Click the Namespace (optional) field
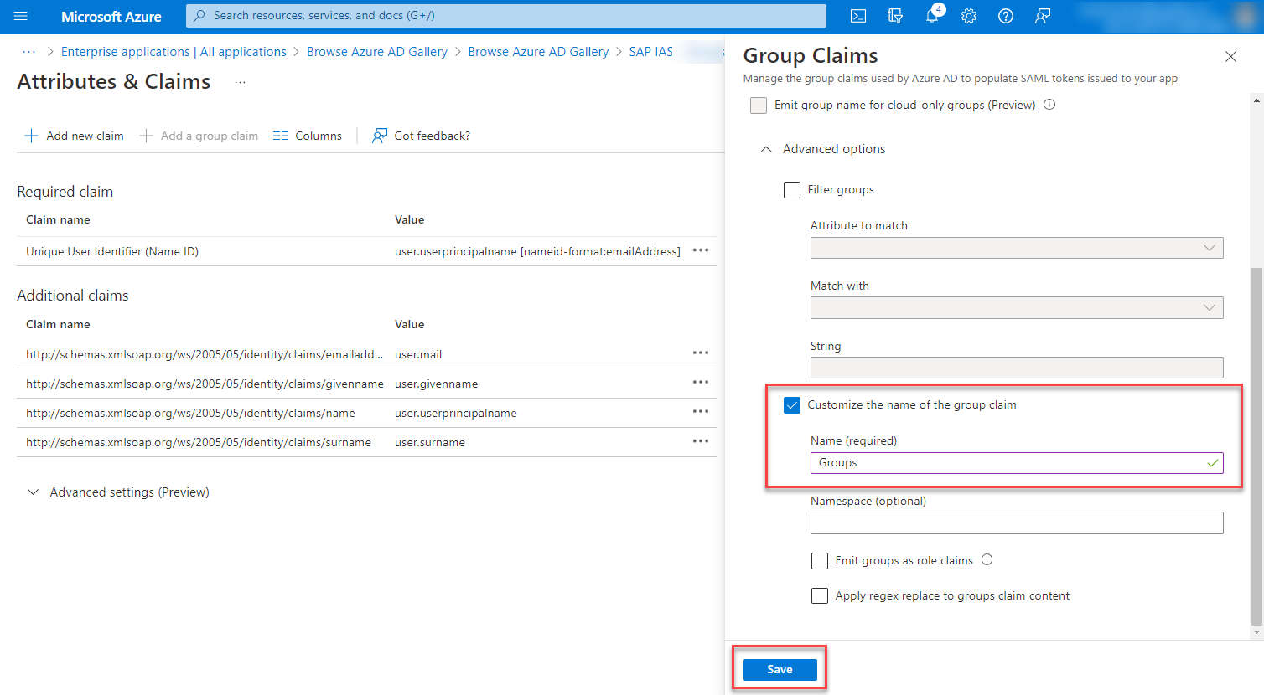Screen dimensions: 1264x695 coord(1017,523)
